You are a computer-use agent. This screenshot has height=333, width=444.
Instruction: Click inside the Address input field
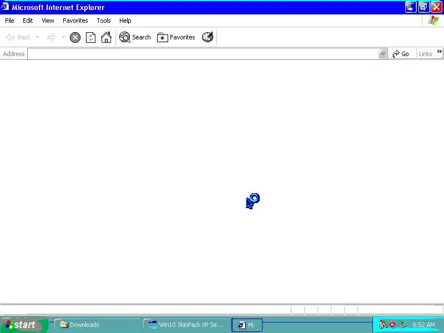click(203, 54)
